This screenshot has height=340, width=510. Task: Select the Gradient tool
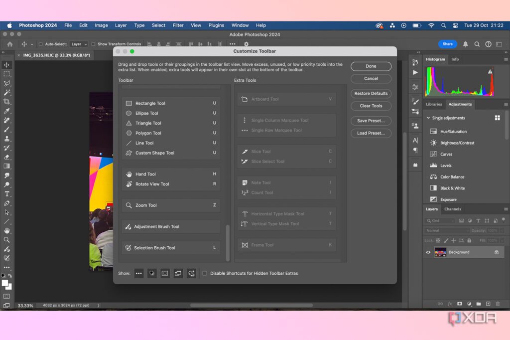[6, 166]
